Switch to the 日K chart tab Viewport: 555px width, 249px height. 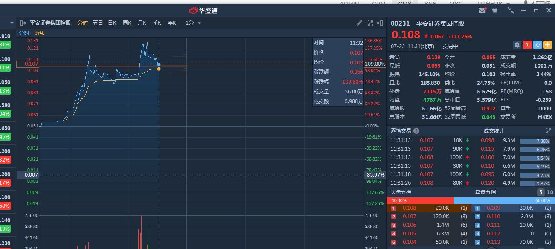(112, 23)
